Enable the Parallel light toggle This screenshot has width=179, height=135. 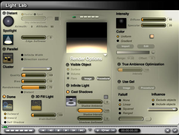tap(4, 49)
